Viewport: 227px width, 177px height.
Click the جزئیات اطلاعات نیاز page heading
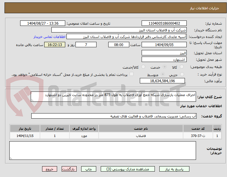point(204,8)
